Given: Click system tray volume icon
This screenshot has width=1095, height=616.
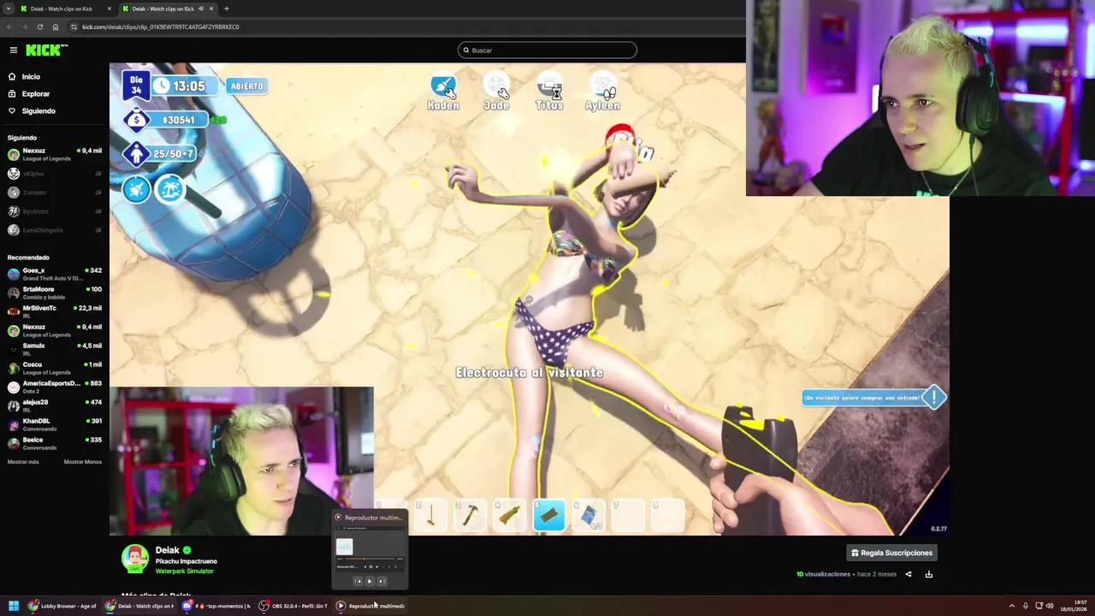Looking at the screenshot, I should pos(1050,606).
